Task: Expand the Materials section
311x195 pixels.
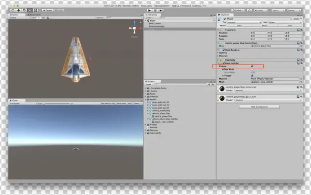Action: 218,56
